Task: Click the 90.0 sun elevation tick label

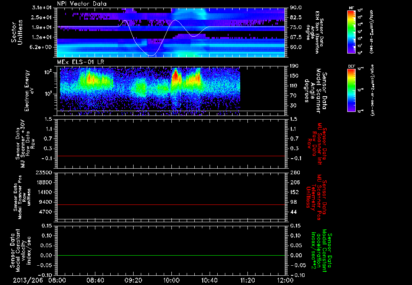Action: (296, 8)
